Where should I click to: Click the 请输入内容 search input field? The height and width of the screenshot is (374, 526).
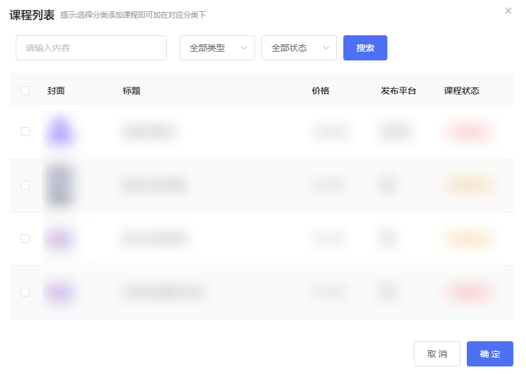coord(91,48)
